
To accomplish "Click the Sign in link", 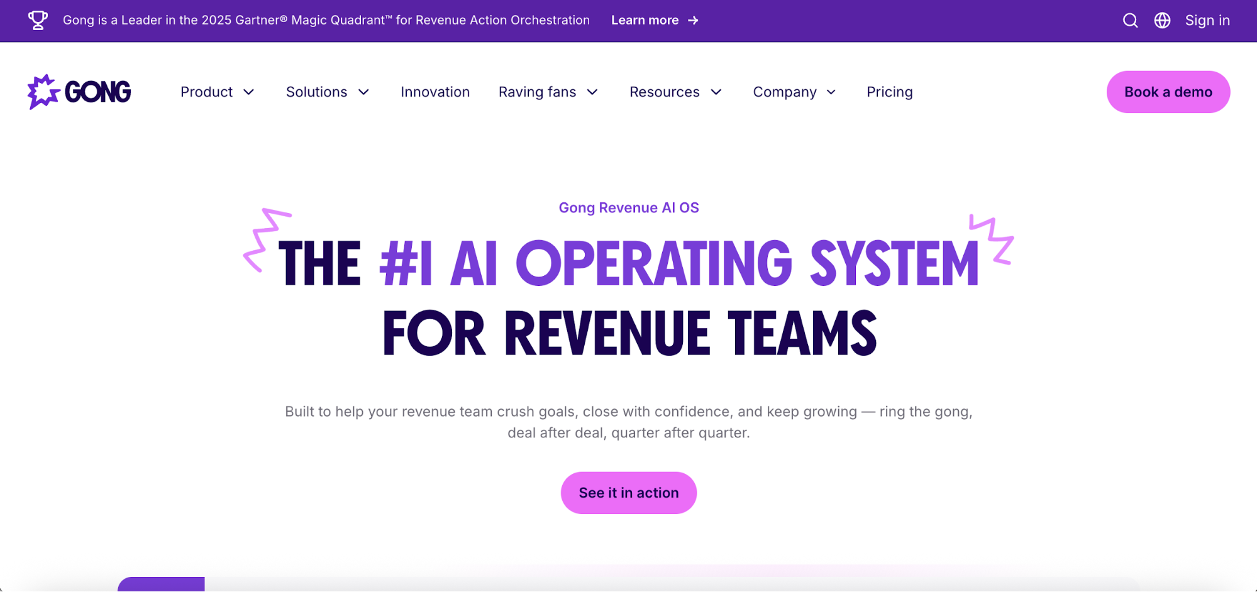I will (x=1207, y=21).
